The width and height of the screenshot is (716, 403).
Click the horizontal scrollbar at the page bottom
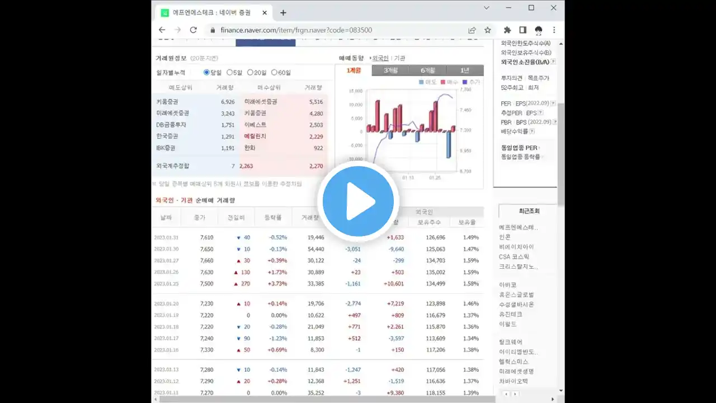point(328,399)
